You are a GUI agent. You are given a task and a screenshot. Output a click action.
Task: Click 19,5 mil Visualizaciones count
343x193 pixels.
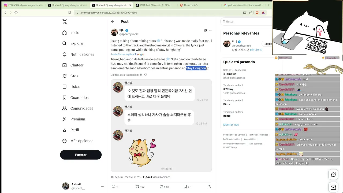(156, 177)
